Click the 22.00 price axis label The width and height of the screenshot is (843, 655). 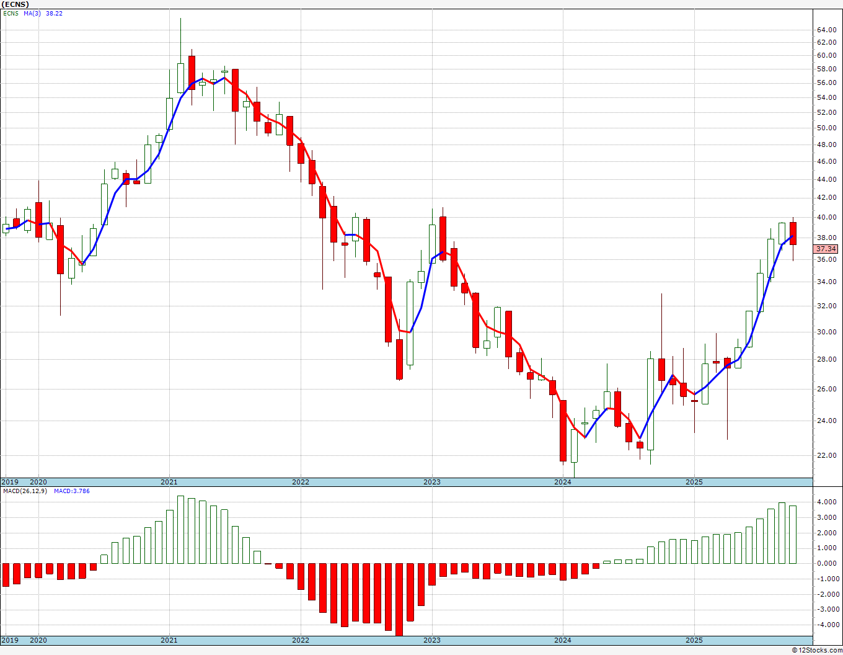pos(826,455)
